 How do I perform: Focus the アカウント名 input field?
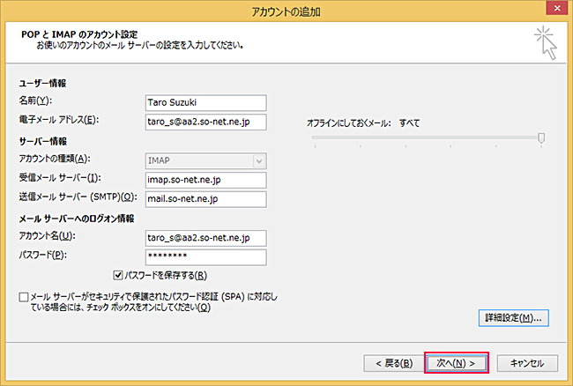(x=205, y=237)
